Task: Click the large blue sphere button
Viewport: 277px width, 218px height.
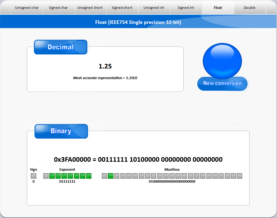Action: point(222,61)
